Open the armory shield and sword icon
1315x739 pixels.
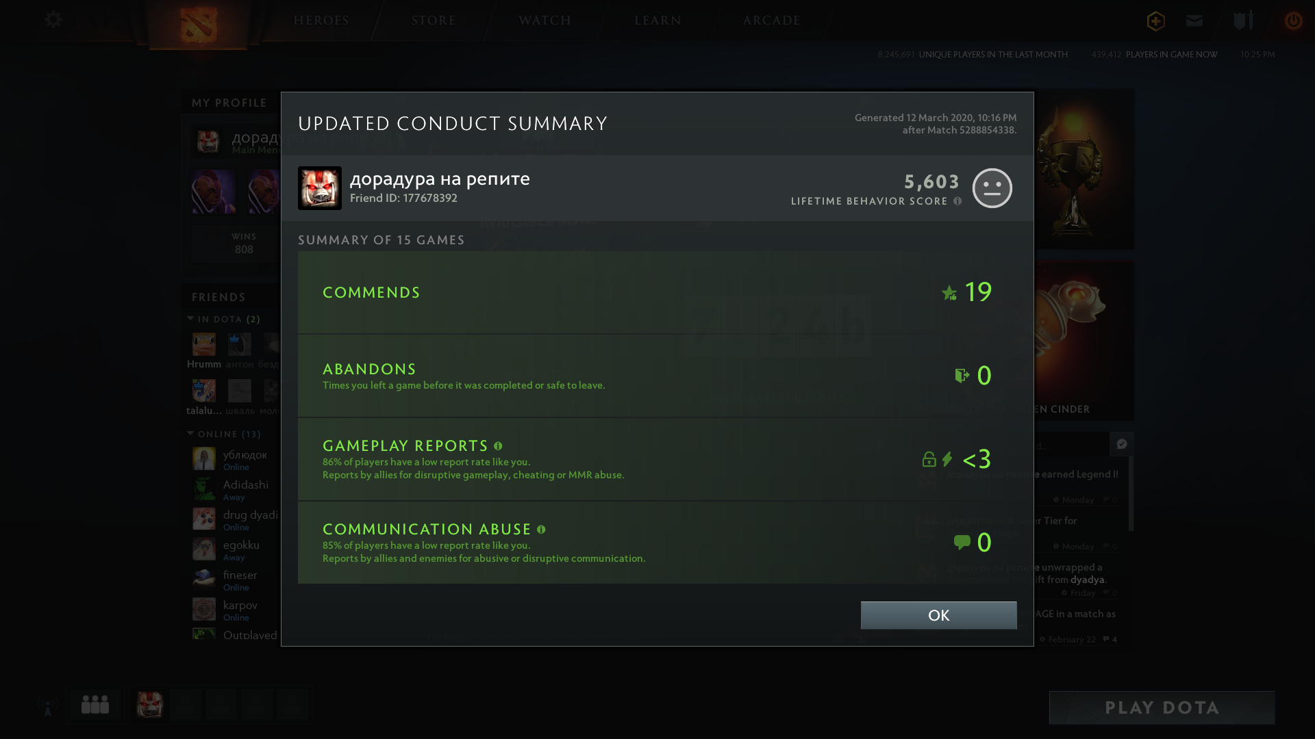[1244, 21]
